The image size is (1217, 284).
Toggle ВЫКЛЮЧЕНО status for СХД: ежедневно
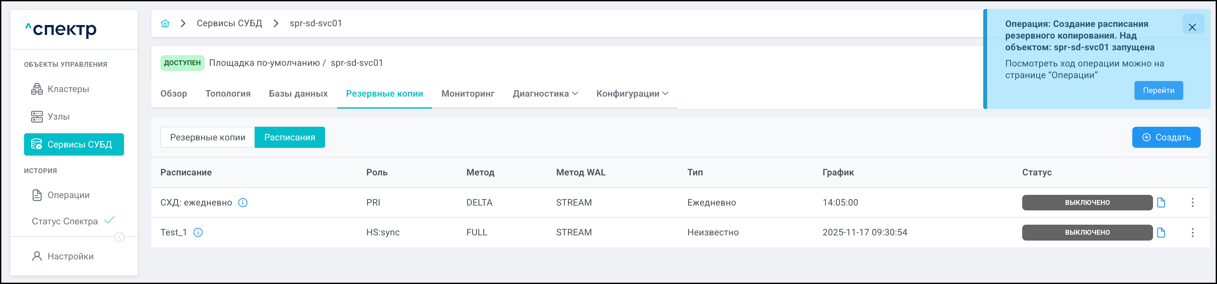[1086, 203]
